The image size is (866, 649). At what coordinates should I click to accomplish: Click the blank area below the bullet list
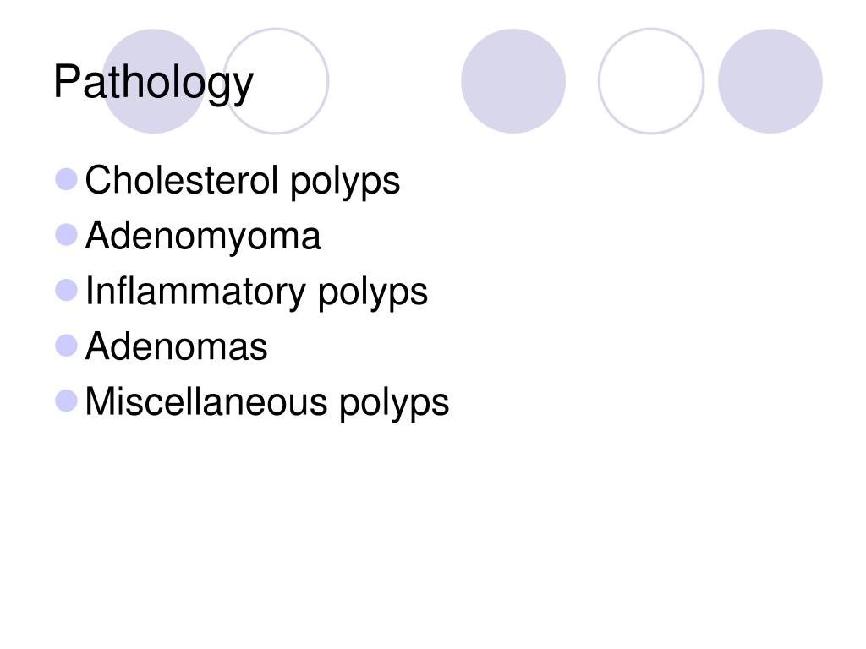433,530
